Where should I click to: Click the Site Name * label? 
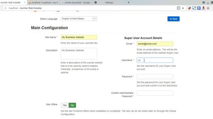[51, 37]
